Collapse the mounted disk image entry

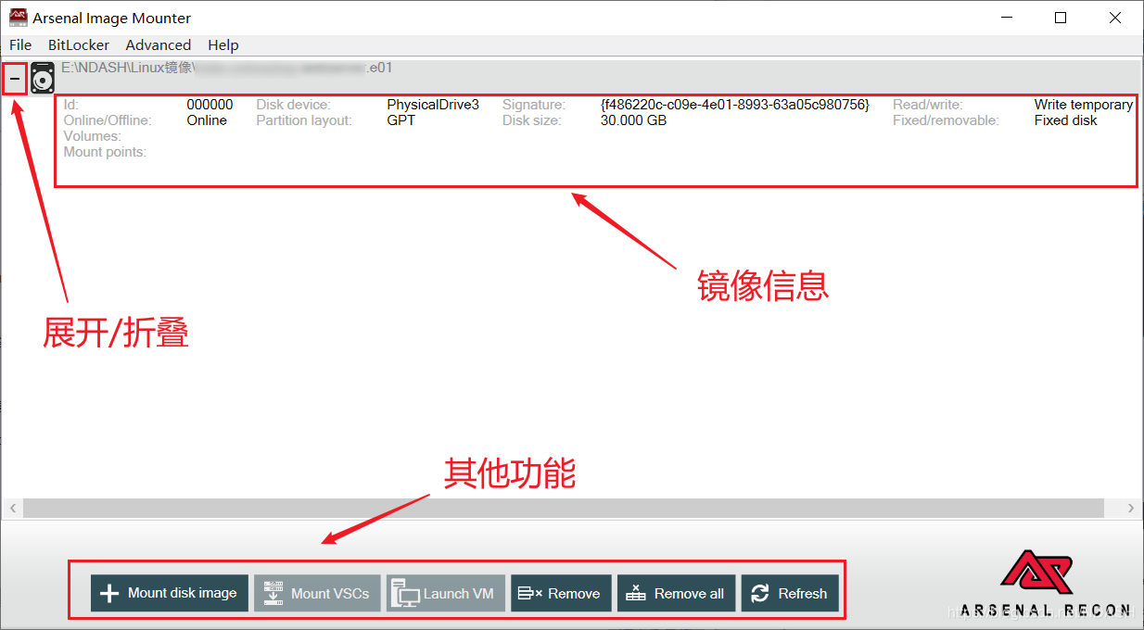pos(15,80)
